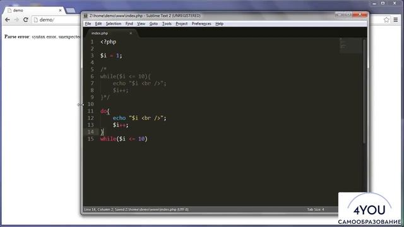Minimize the Sublime Text window
Viewport: 404px width, 227px height.
(x=340, y=15)
